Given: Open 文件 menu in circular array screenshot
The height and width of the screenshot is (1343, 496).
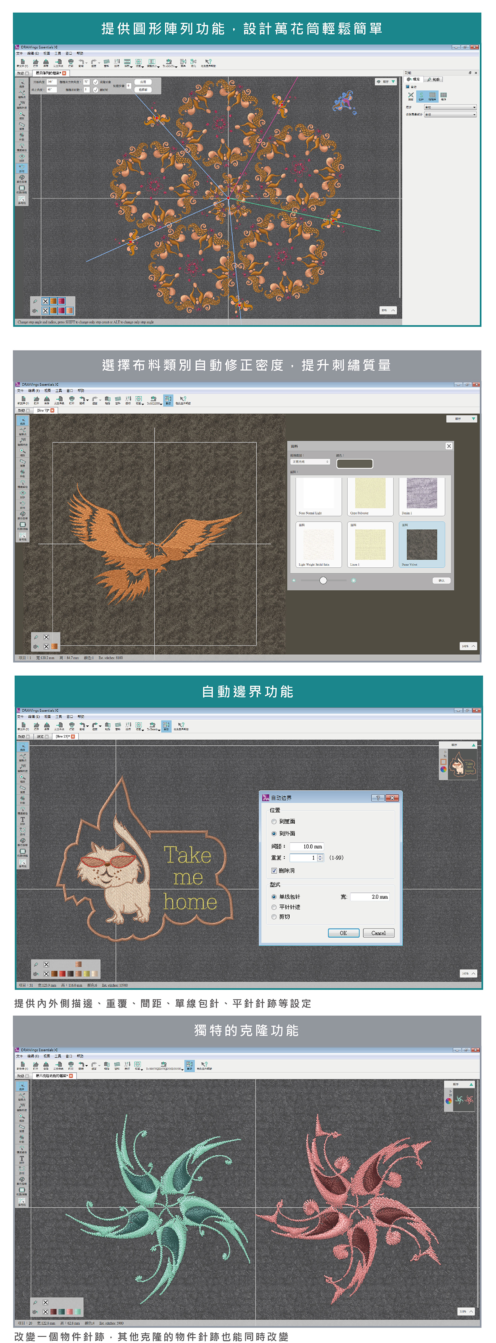Looking at the screenshot, I should pyautogui.click(x=20, y=53).
